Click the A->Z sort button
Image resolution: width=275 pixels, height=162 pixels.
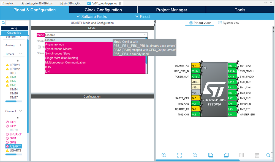point(14,28)
